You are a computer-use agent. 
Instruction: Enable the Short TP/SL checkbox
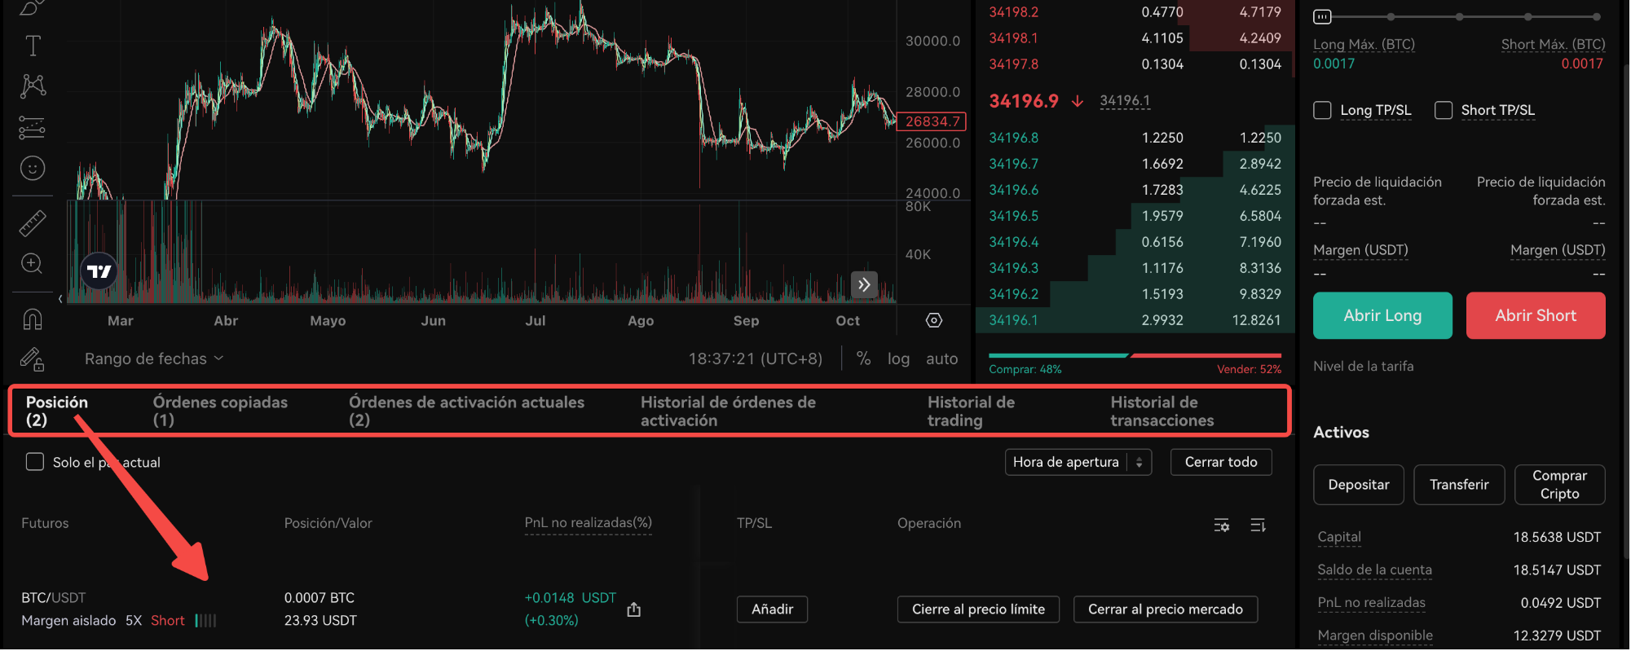(x=1444, y=110)
